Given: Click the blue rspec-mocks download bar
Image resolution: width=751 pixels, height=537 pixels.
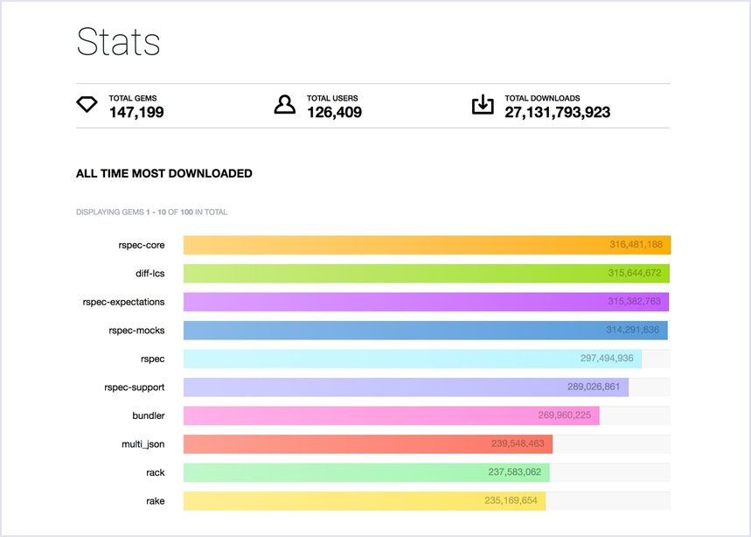Looking at the screenshot, I should [x=426, y=331].
